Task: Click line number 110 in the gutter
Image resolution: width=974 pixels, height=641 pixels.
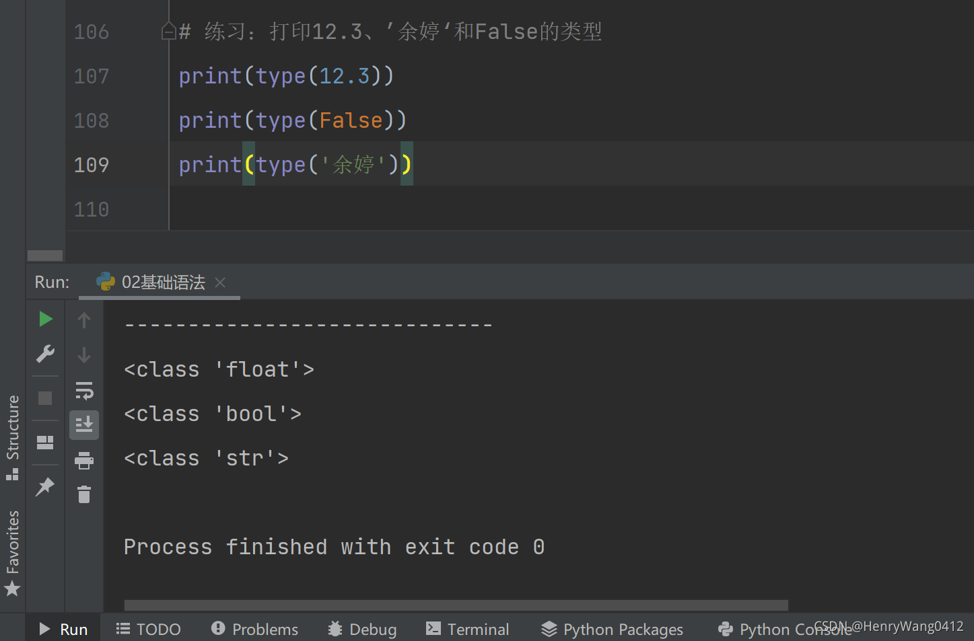Action: tap(92, 209)
